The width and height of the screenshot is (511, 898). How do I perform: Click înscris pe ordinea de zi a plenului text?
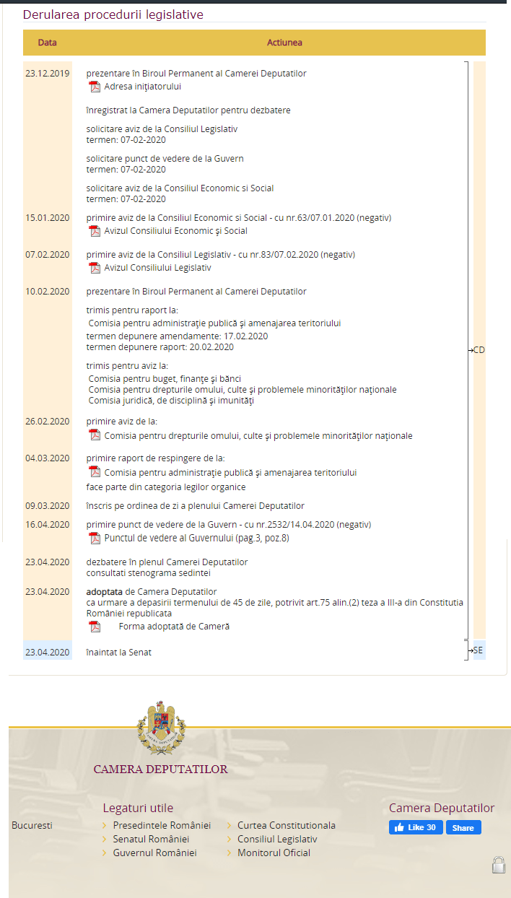196,505
